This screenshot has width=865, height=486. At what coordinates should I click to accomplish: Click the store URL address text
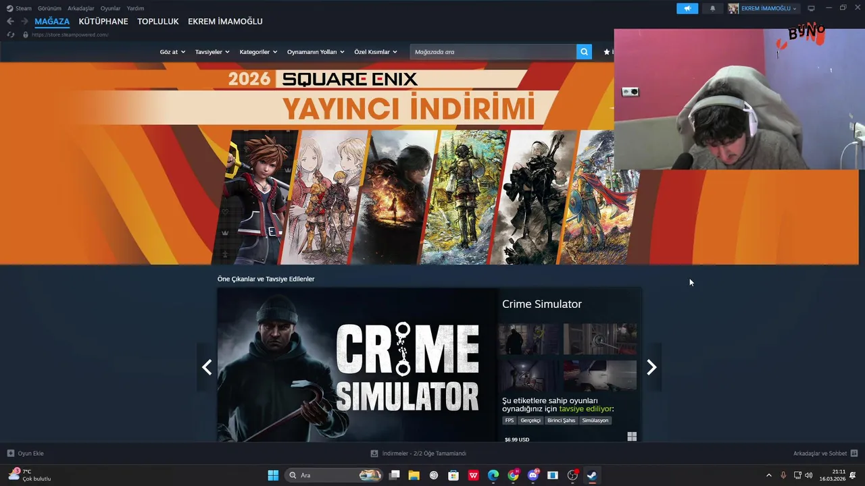point(70,34)
